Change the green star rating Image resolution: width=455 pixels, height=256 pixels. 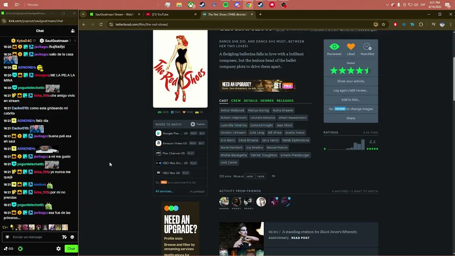pyautogui.click(x=350, y=71)
